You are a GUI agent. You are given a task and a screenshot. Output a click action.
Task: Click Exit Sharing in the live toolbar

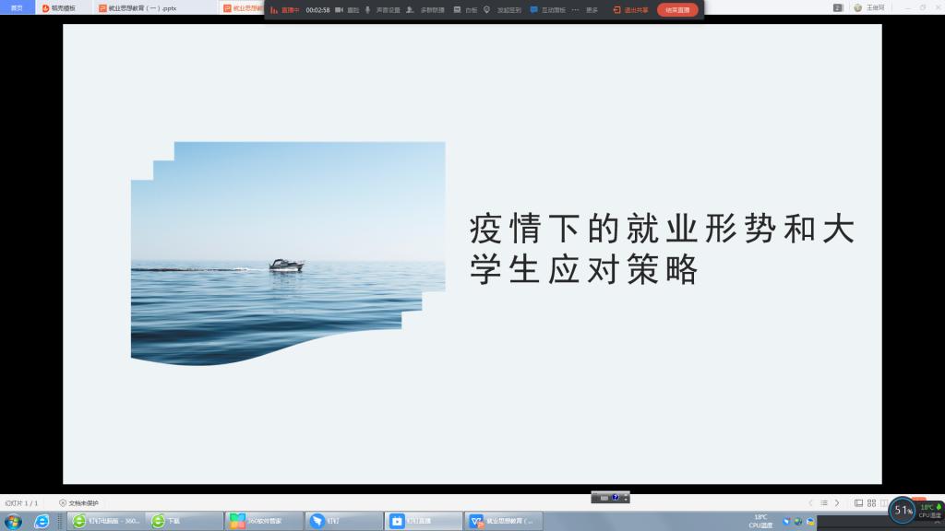(631, 10)
